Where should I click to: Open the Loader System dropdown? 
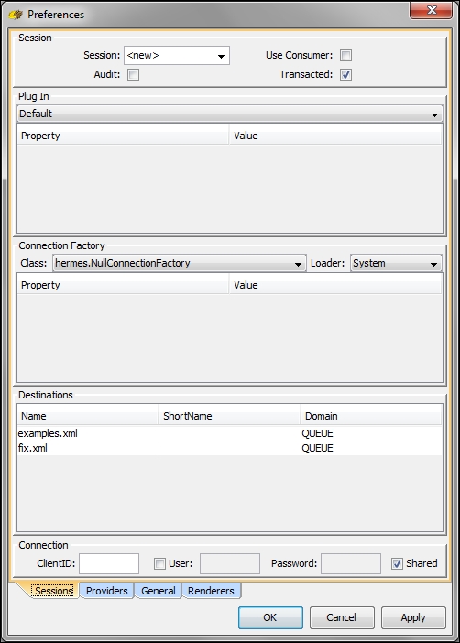(396, 263)
